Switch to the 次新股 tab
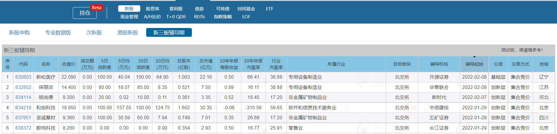Viewport: 557px width, 134px height. 94,33
